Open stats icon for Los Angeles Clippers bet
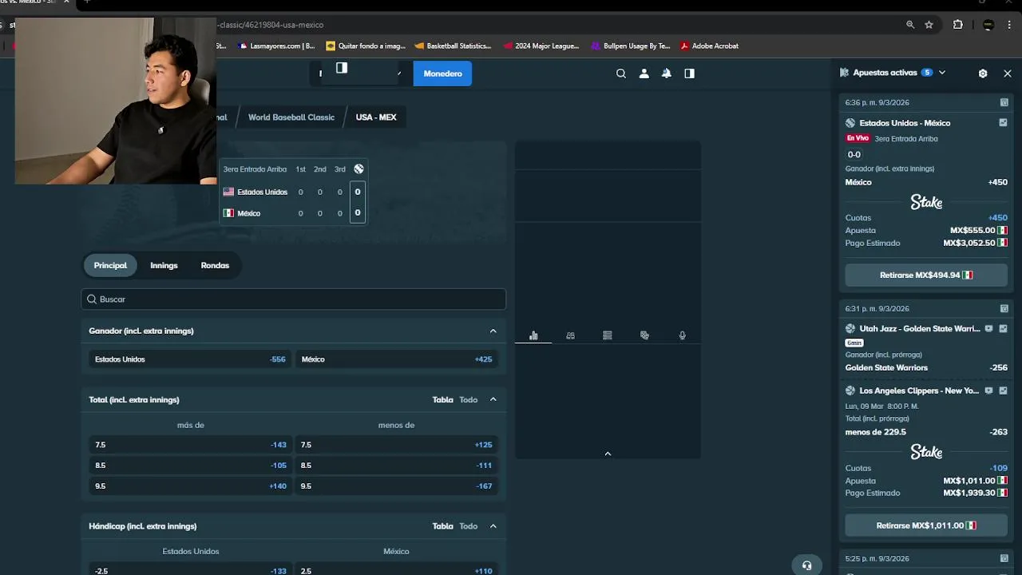Image resolution: width=1022 pixels, height=575 pixels. (1004, 391)
